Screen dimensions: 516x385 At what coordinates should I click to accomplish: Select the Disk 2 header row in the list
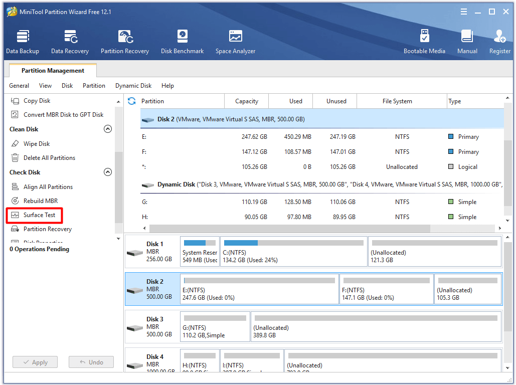click(322, 119)
